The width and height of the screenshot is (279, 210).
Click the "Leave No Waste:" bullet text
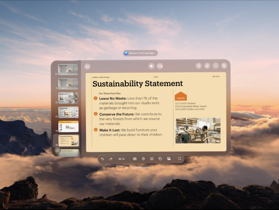(x=113, y=98)
